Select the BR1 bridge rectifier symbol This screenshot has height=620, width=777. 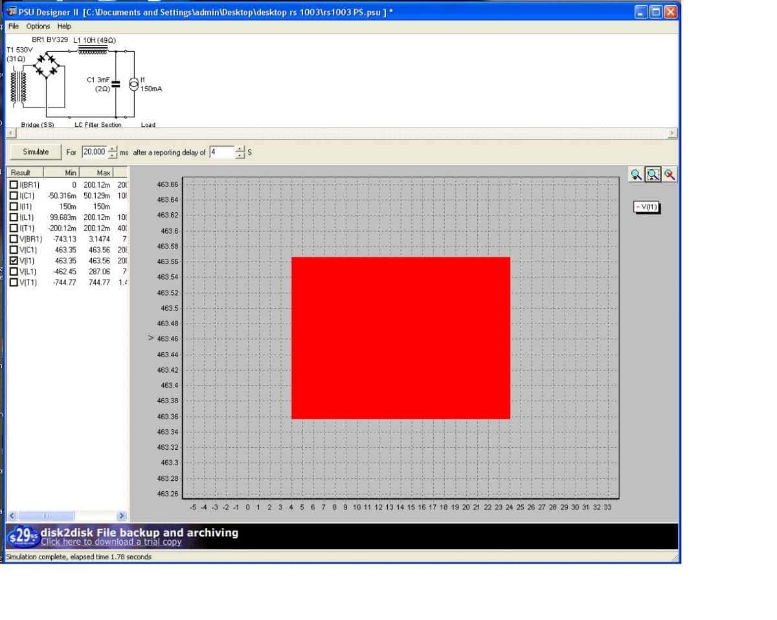tap(45, 65)
